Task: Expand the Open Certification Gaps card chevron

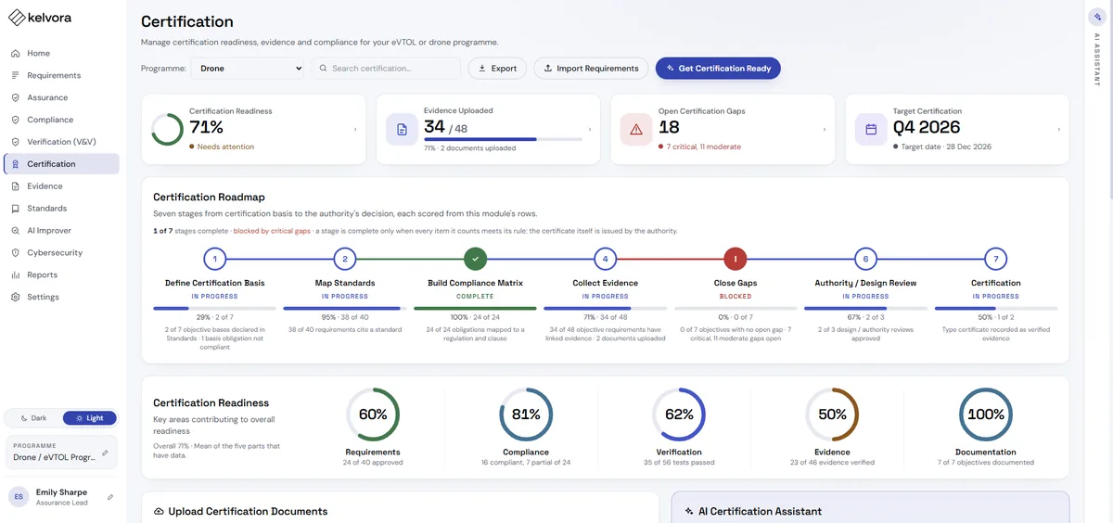Action: click(x=825, y=130)
